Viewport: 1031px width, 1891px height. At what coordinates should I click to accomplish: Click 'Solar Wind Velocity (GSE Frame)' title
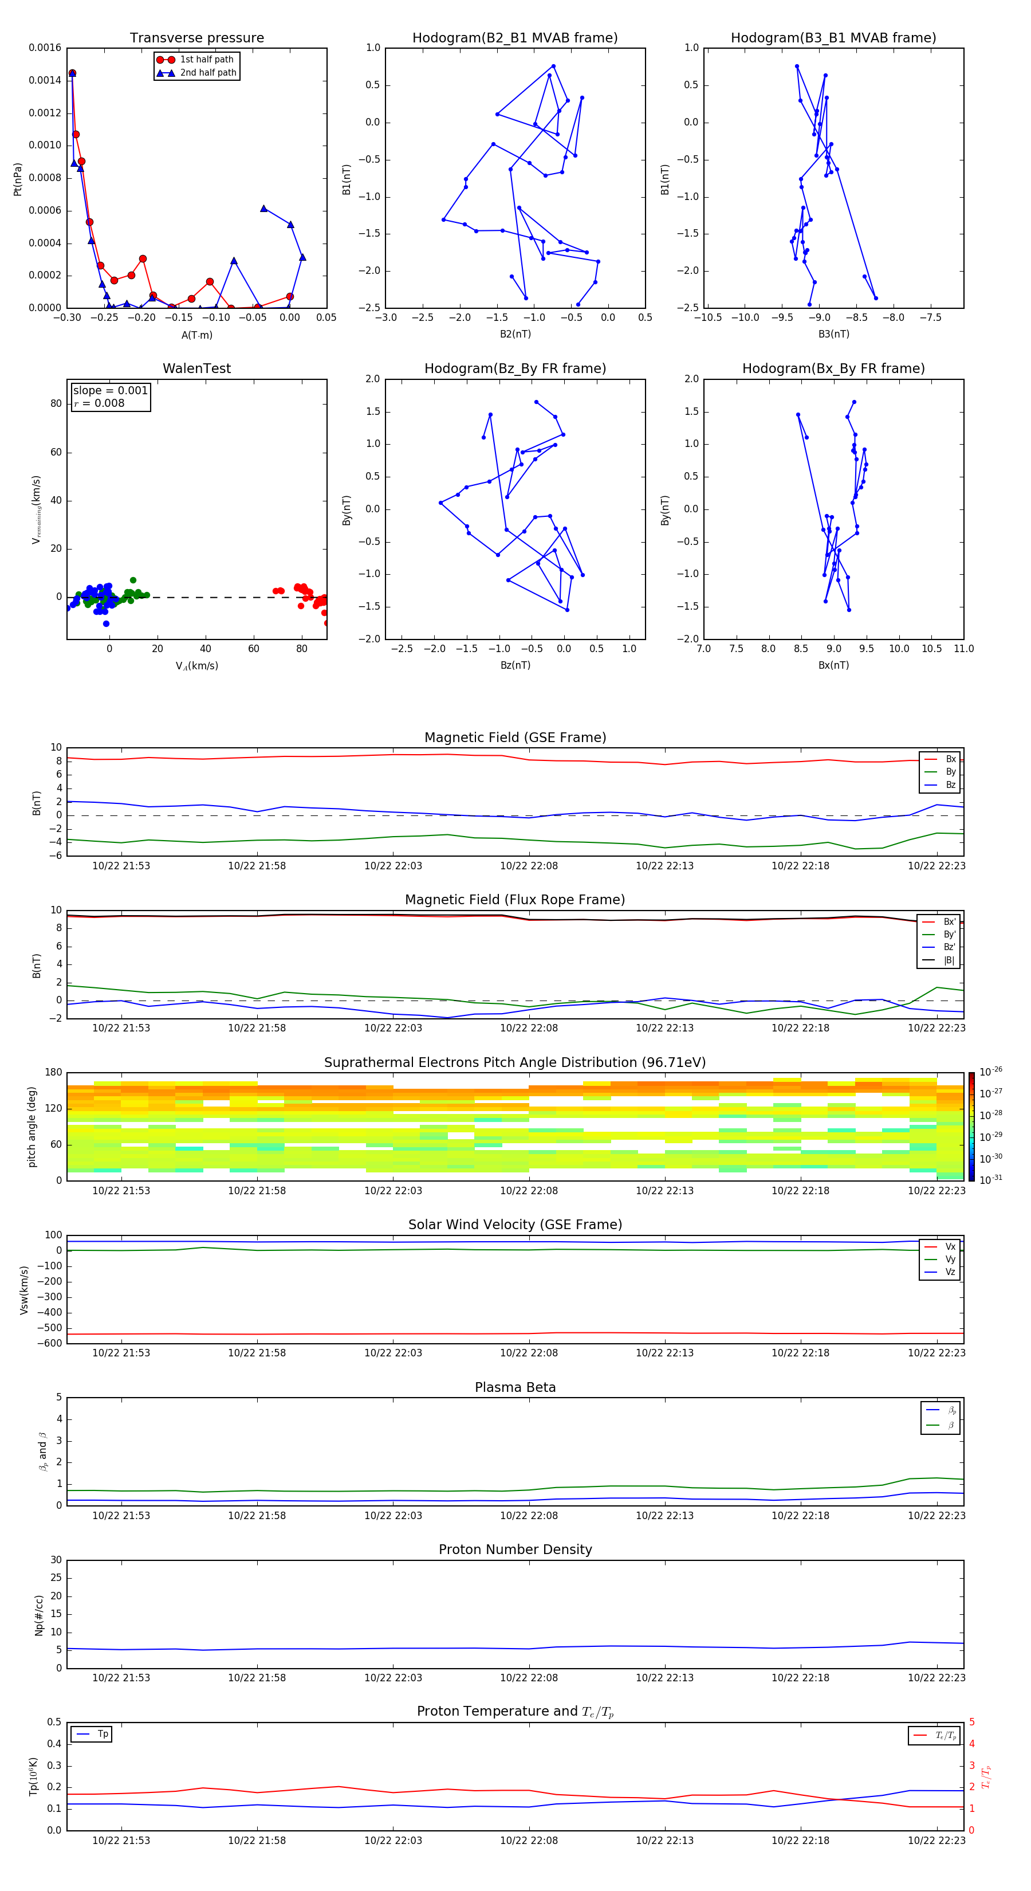tap(515, 1225)
